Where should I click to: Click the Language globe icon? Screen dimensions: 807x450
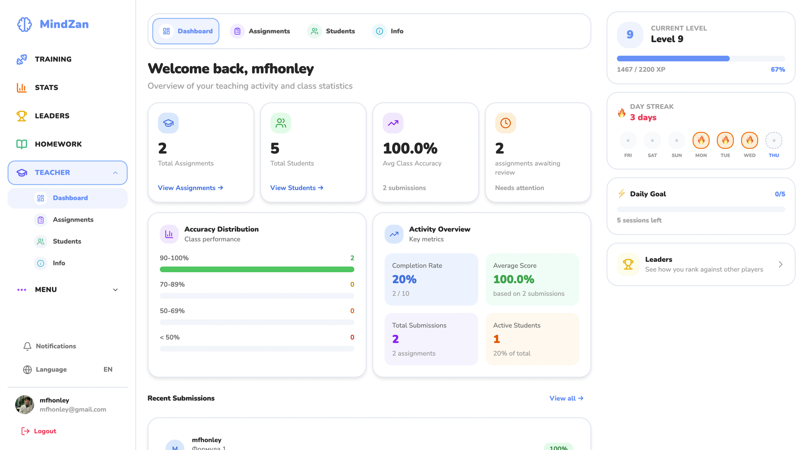pyautogui.click(x=27, y=369)
